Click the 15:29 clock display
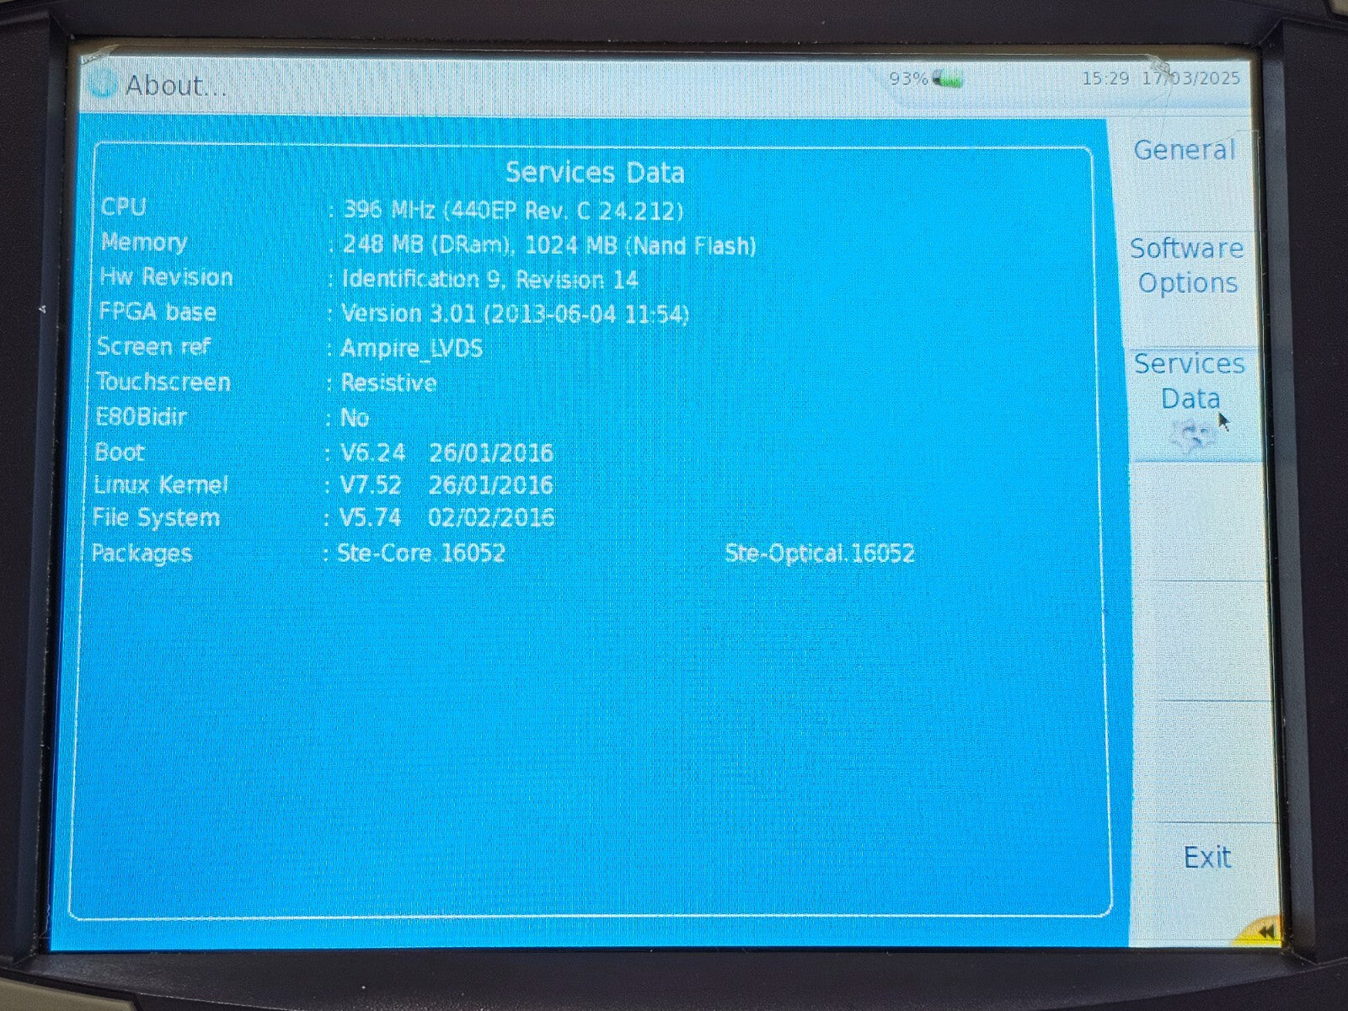The height and width of the screenshot is (1011, 1348). click(x=1105, y=78)
